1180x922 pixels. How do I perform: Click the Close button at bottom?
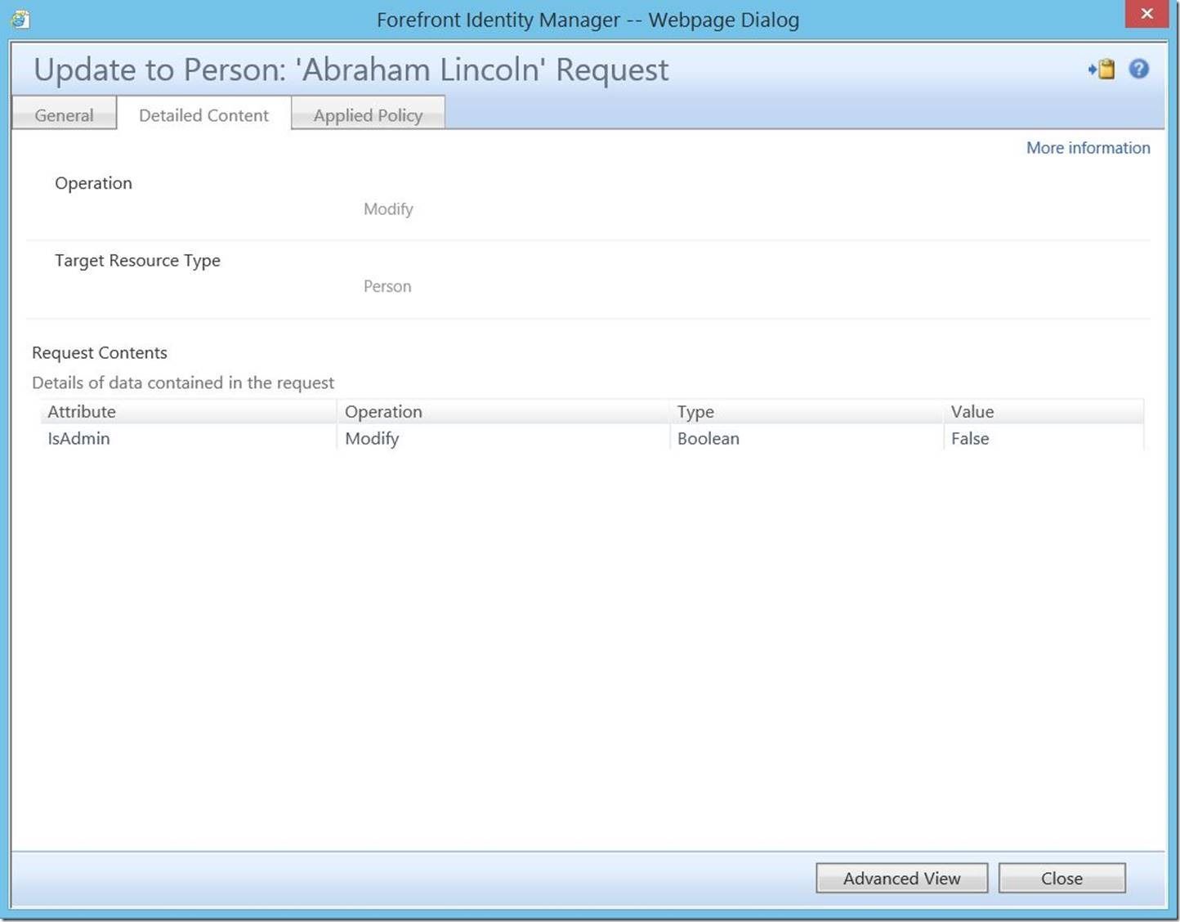pos(1062,878)
